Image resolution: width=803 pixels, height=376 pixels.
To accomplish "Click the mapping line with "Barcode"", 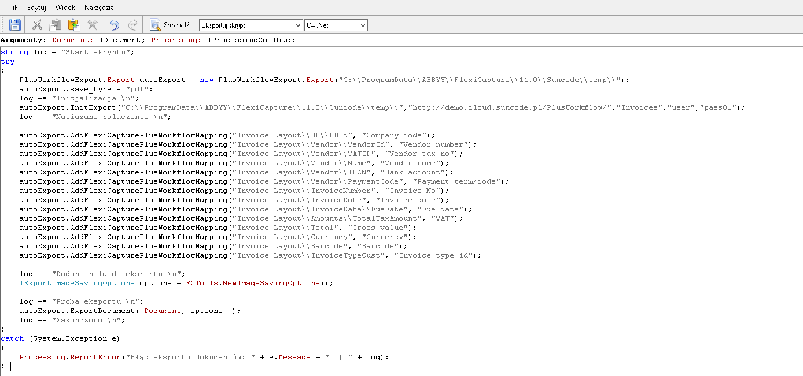I will (213, 246).
